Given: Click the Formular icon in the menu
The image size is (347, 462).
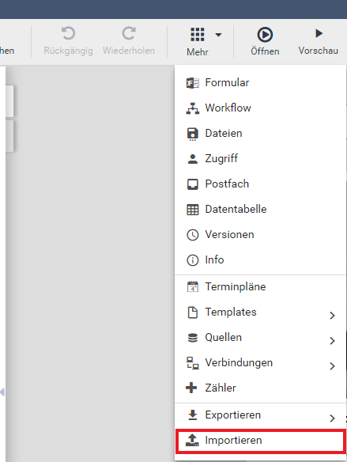Looking at the screenshot, I should coord(193,83).
